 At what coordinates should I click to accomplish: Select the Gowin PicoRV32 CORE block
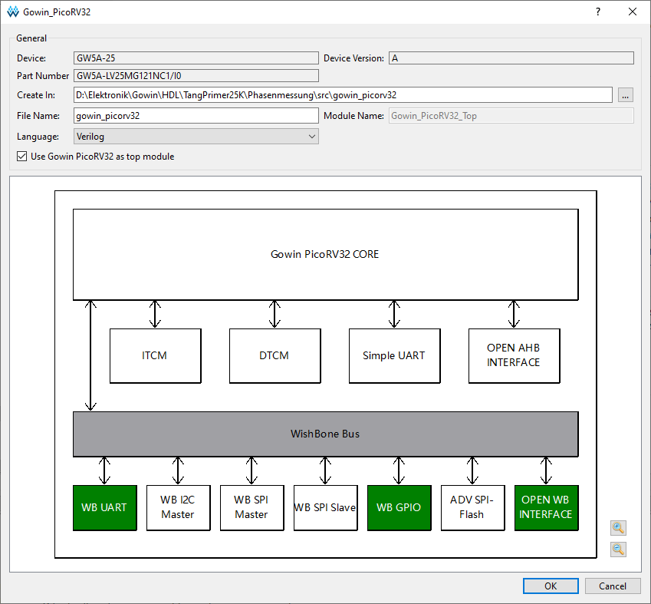pyautogui.click(x=325, y=254)
